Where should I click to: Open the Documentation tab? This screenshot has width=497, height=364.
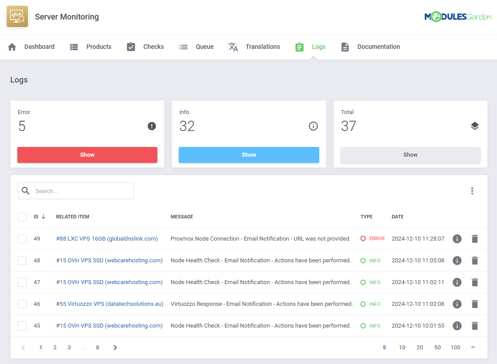point(371,47)
